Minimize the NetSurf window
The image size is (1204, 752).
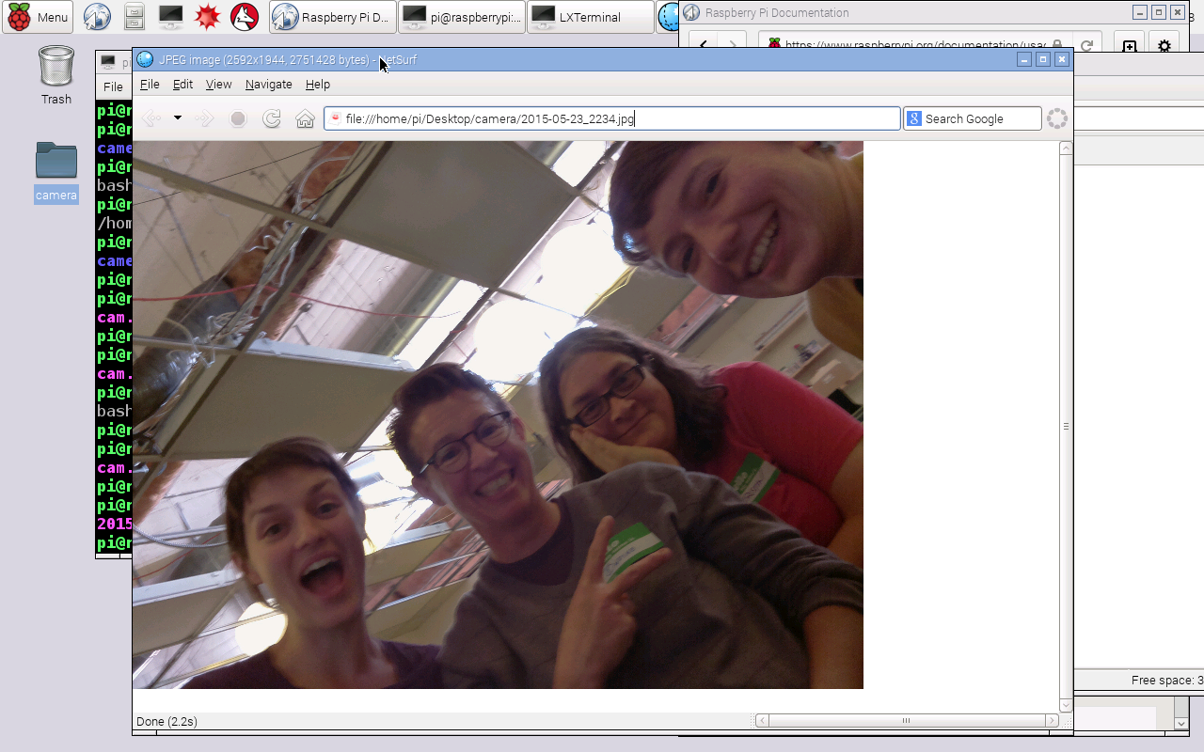point(1024,59)
